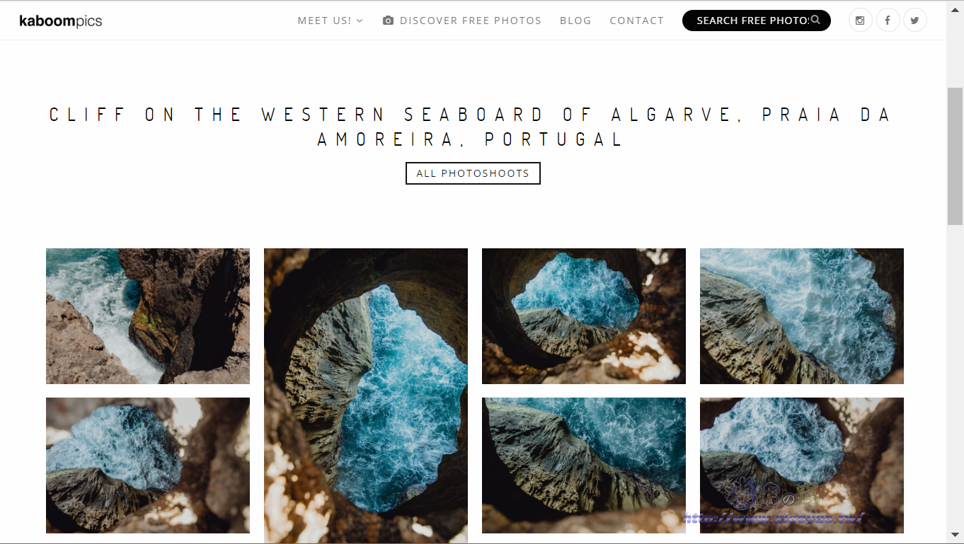964x544 pixels.
Task: Open the tall portrait cave photo
Action: click(x=366, y=396)
